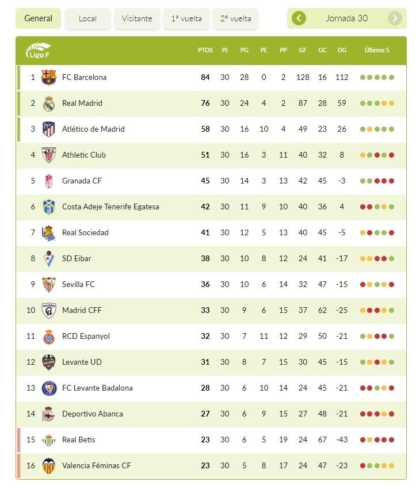Click the Valencia Féminas CF crest
The image size is (420, 489).
(x=49, y=465)
